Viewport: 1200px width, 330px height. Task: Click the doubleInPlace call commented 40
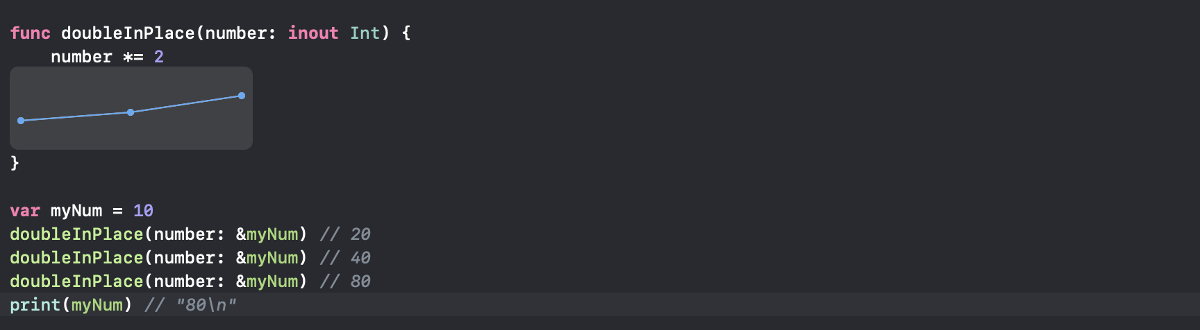coord(158,258)
